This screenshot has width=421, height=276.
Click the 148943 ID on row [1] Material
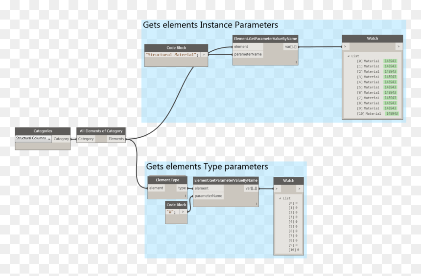pyautogui.click(x=390, y=66)
